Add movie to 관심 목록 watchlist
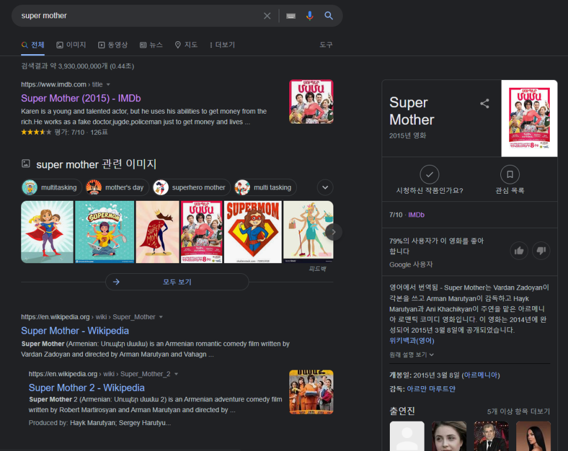This screenshot has height=451, width=568. click(x=510, y=174)
